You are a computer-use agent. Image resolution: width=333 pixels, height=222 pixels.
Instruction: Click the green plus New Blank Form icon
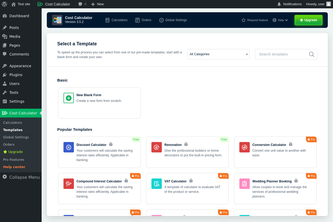(69, 98)
